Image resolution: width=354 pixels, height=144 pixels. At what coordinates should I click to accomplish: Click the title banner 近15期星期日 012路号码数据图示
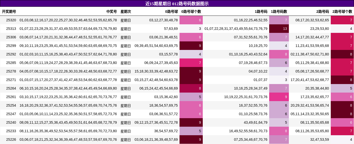click(177, 4)
